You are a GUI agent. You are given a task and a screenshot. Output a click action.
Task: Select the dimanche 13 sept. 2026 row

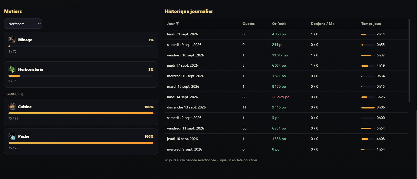click(x=286, y=107)
